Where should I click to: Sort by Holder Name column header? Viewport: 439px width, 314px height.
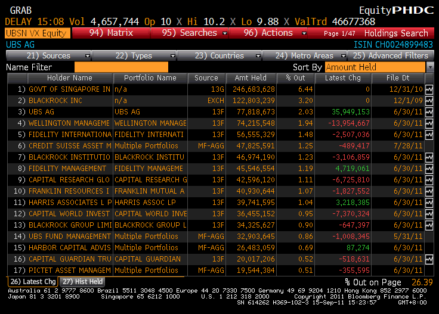[x=69, y=78]
